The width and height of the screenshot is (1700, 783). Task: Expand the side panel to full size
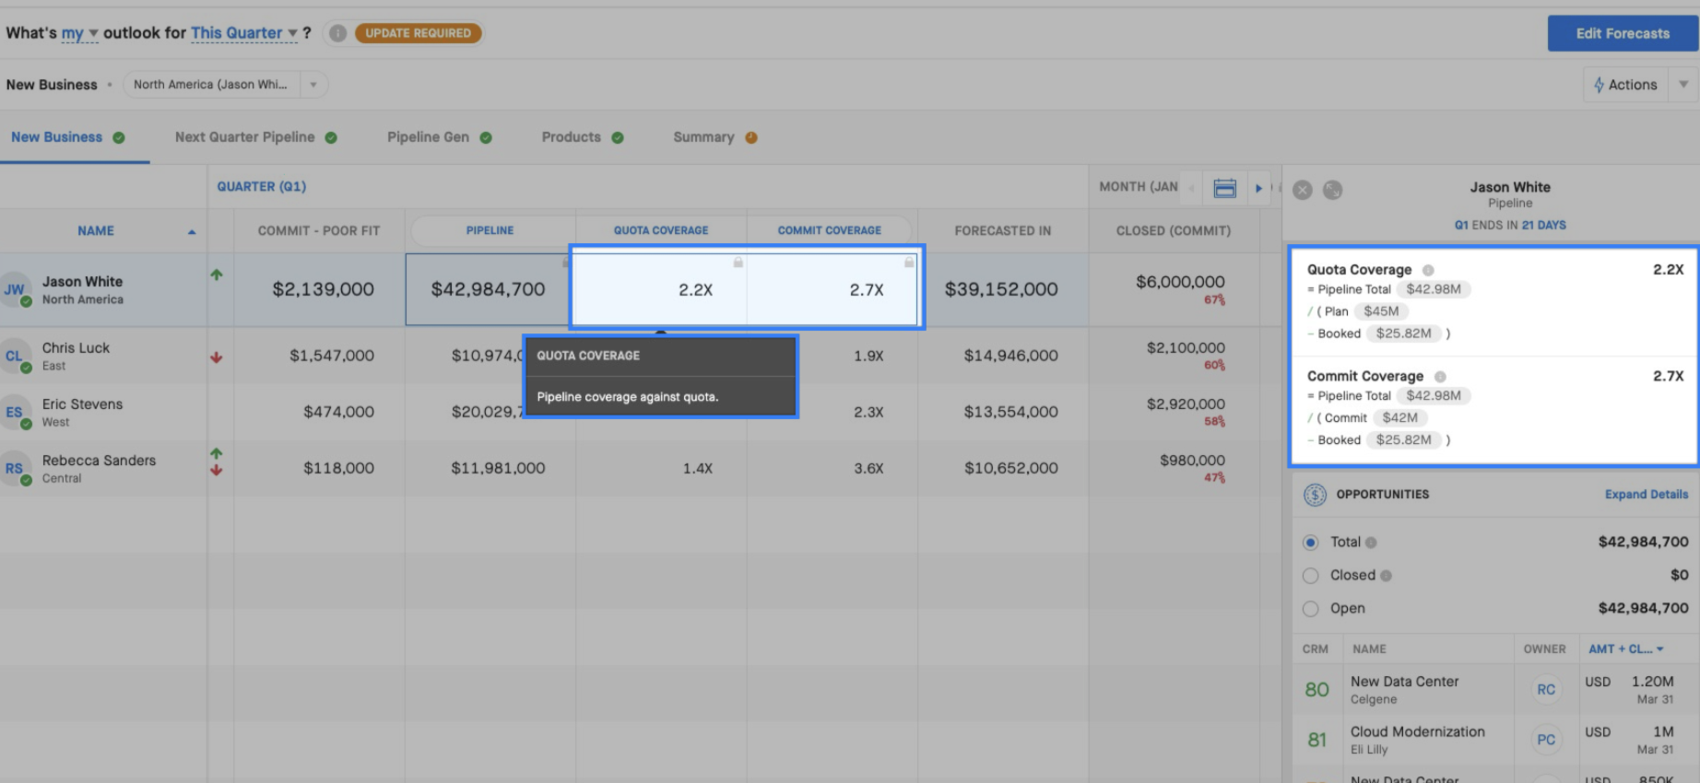1332,190
